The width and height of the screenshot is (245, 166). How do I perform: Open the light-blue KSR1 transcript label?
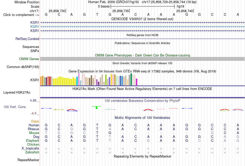[35, 27]
